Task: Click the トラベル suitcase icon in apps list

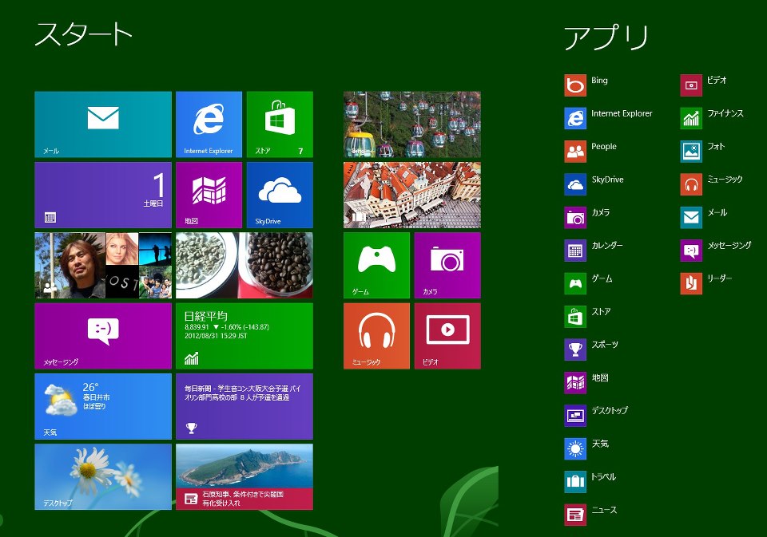Action: tap(575, 482)
